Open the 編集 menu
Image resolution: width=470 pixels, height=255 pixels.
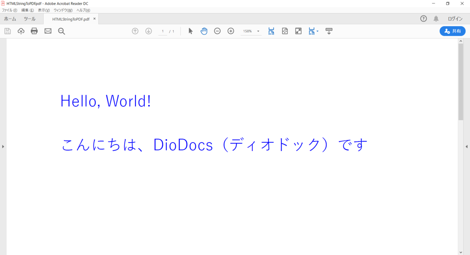click(27, 10)
